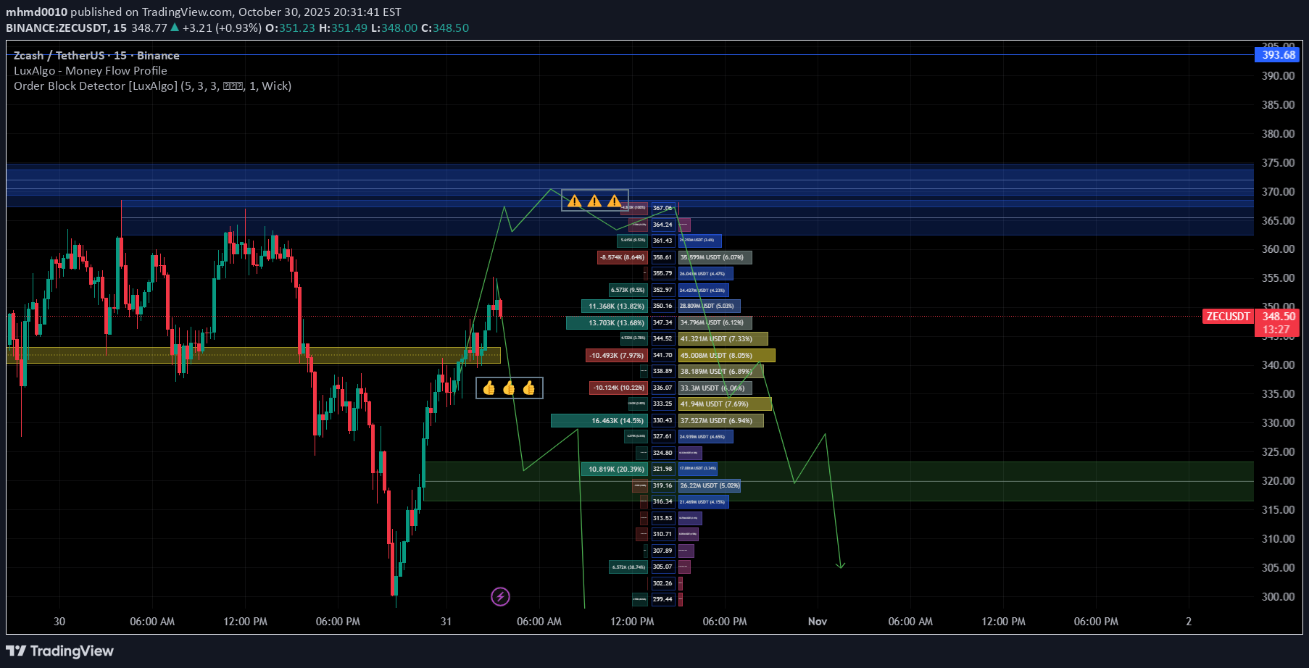Click the last thumbs-up emoji sticker

point(530,388)
